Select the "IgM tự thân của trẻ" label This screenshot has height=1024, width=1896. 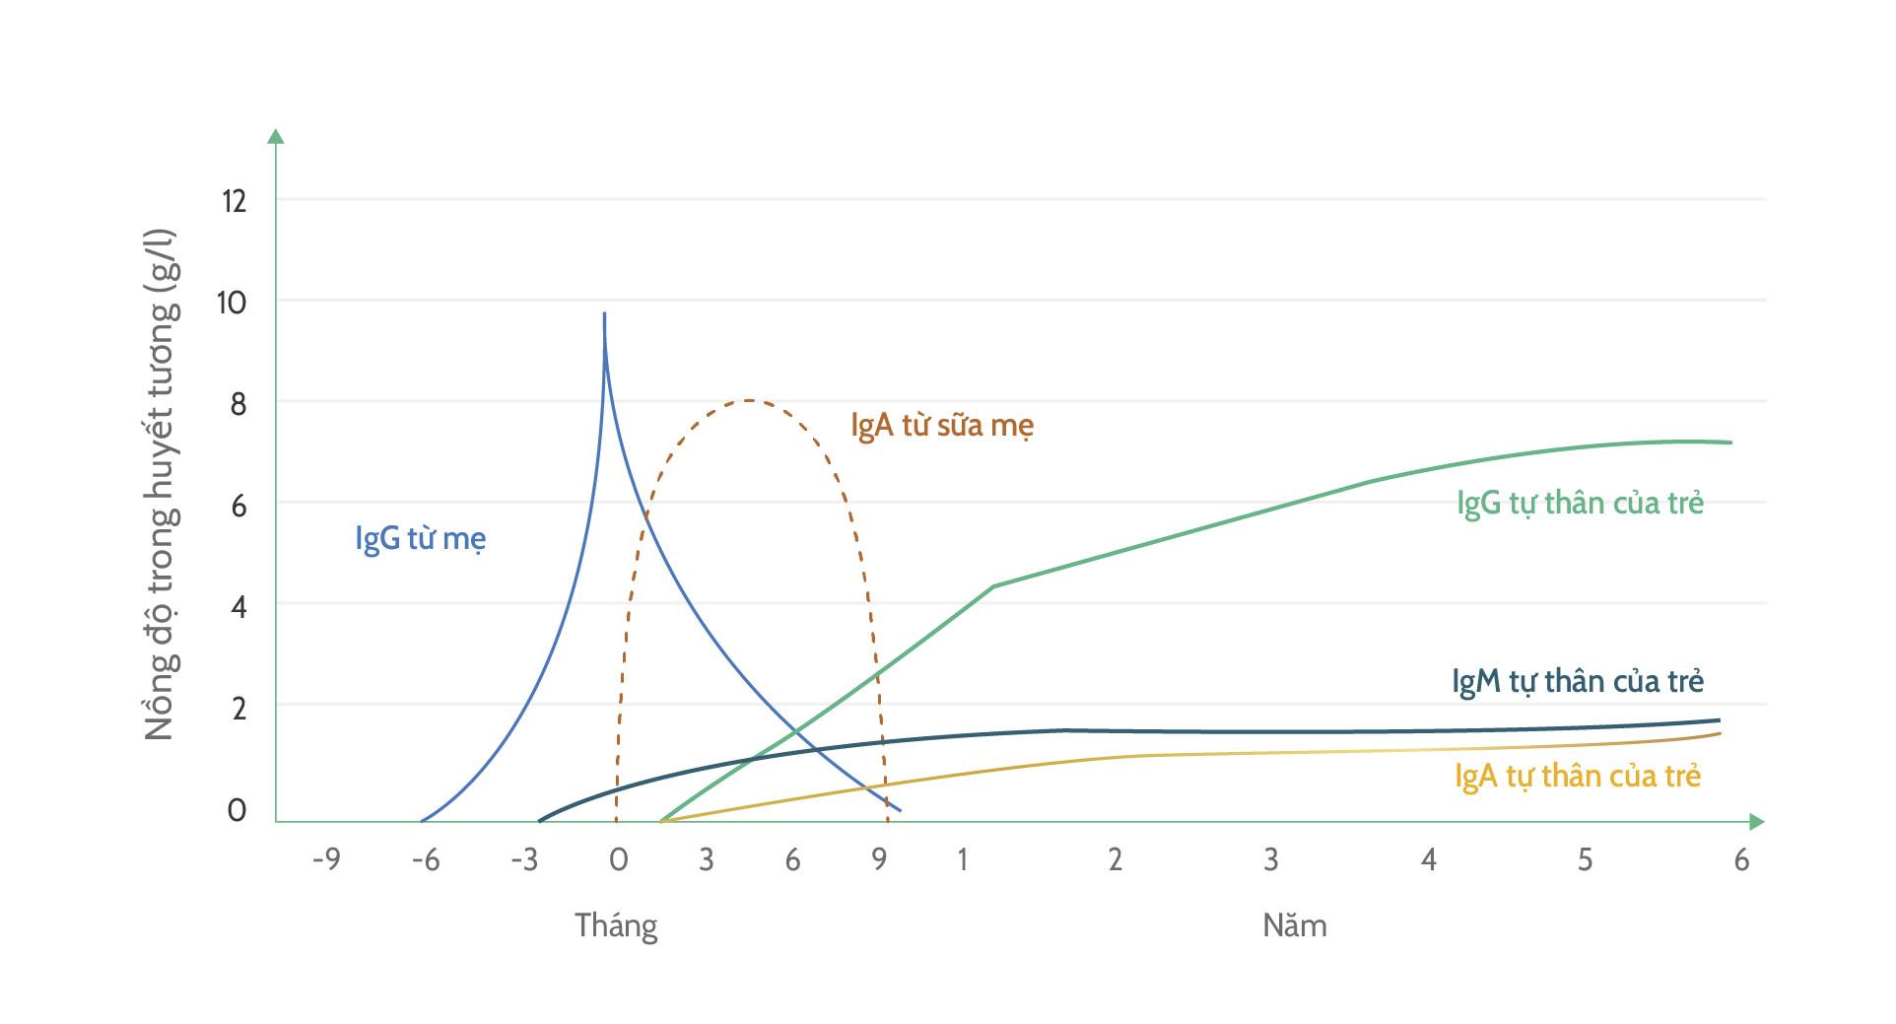click(x=1578, y=681)
